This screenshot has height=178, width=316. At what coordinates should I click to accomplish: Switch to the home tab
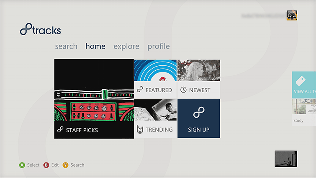coord(95,46)
